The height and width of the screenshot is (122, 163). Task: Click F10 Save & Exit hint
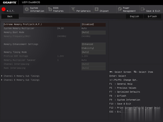[x=120, y=104]
